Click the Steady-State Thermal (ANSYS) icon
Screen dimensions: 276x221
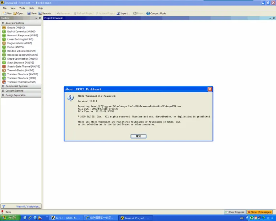pos(4,67)
